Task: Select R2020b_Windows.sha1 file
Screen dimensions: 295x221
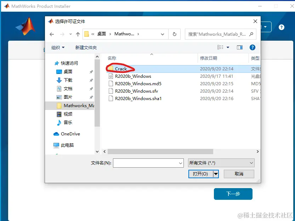Action: click(138, 98)
